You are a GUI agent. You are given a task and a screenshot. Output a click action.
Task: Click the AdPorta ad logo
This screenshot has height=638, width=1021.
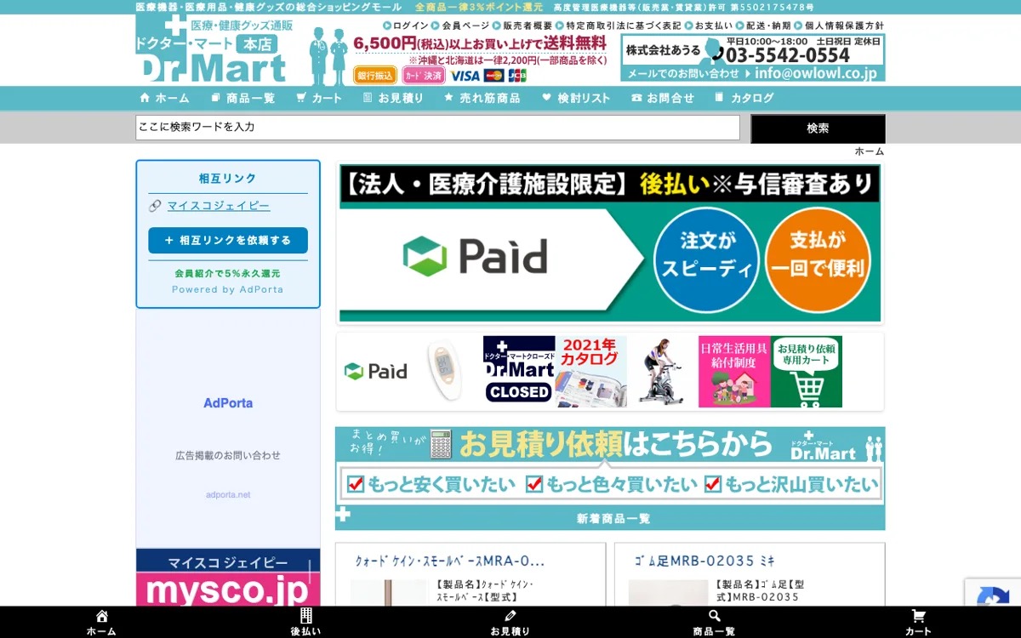228,403
